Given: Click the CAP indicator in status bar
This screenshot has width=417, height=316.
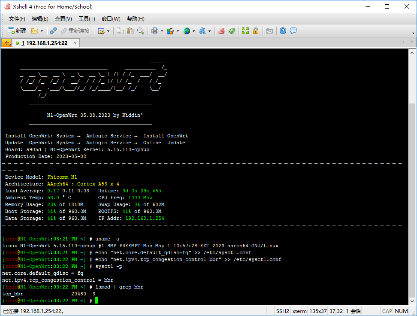Looking at the screenshot, I should click(387, 311).
